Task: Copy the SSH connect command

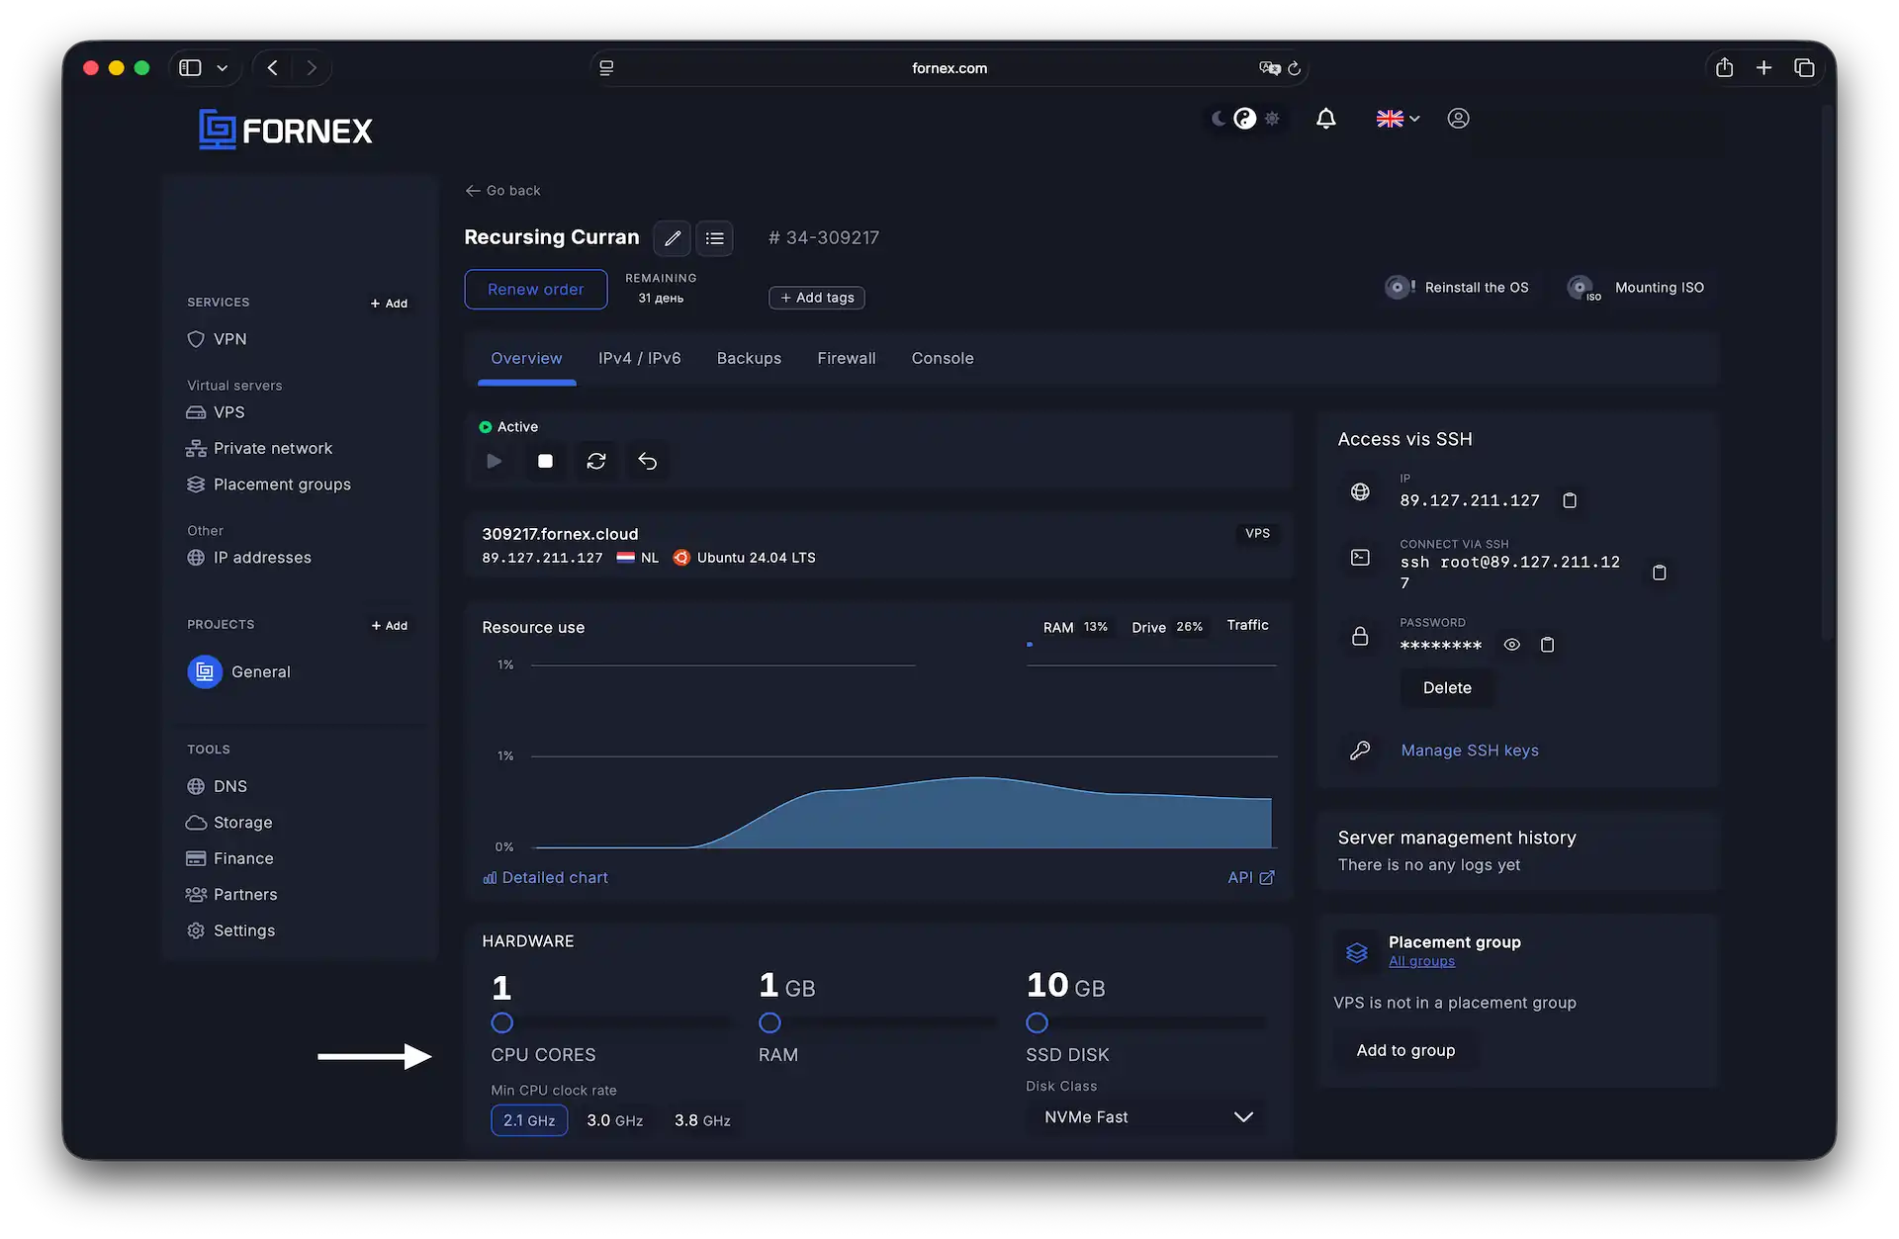Action: 1660,573
